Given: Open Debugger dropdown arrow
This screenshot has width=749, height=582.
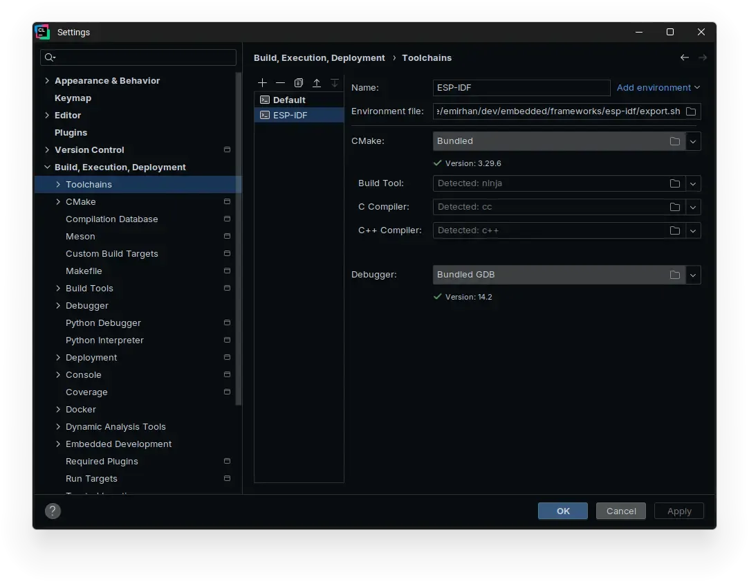Looking at the screenshot, I should point(692,275).
